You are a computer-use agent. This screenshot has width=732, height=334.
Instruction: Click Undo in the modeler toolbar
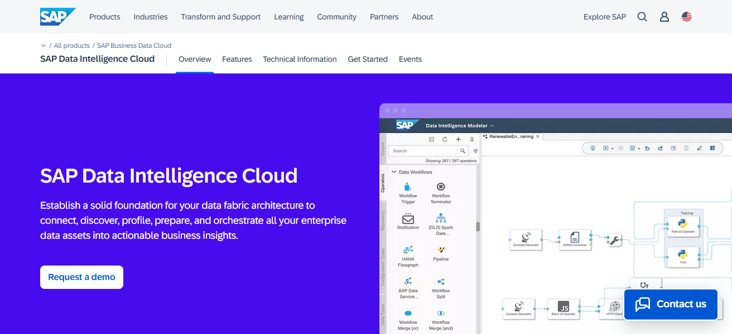(x=648, y=148)
